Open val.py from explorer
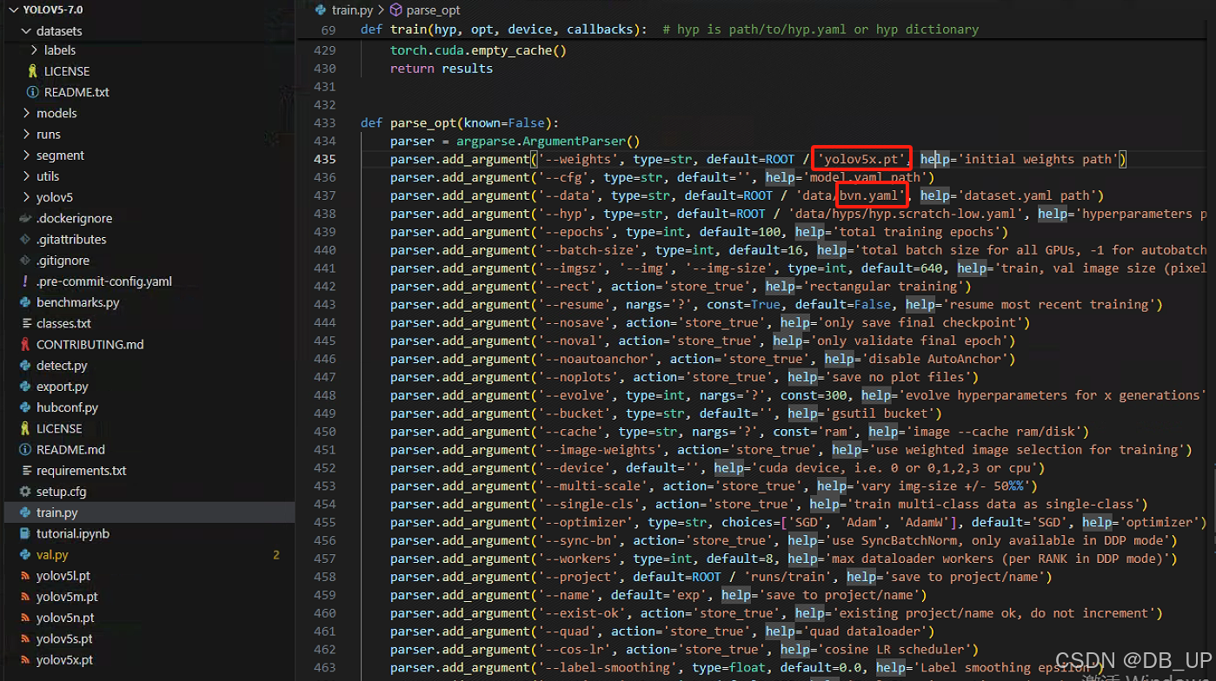 (x=52, y=554)
